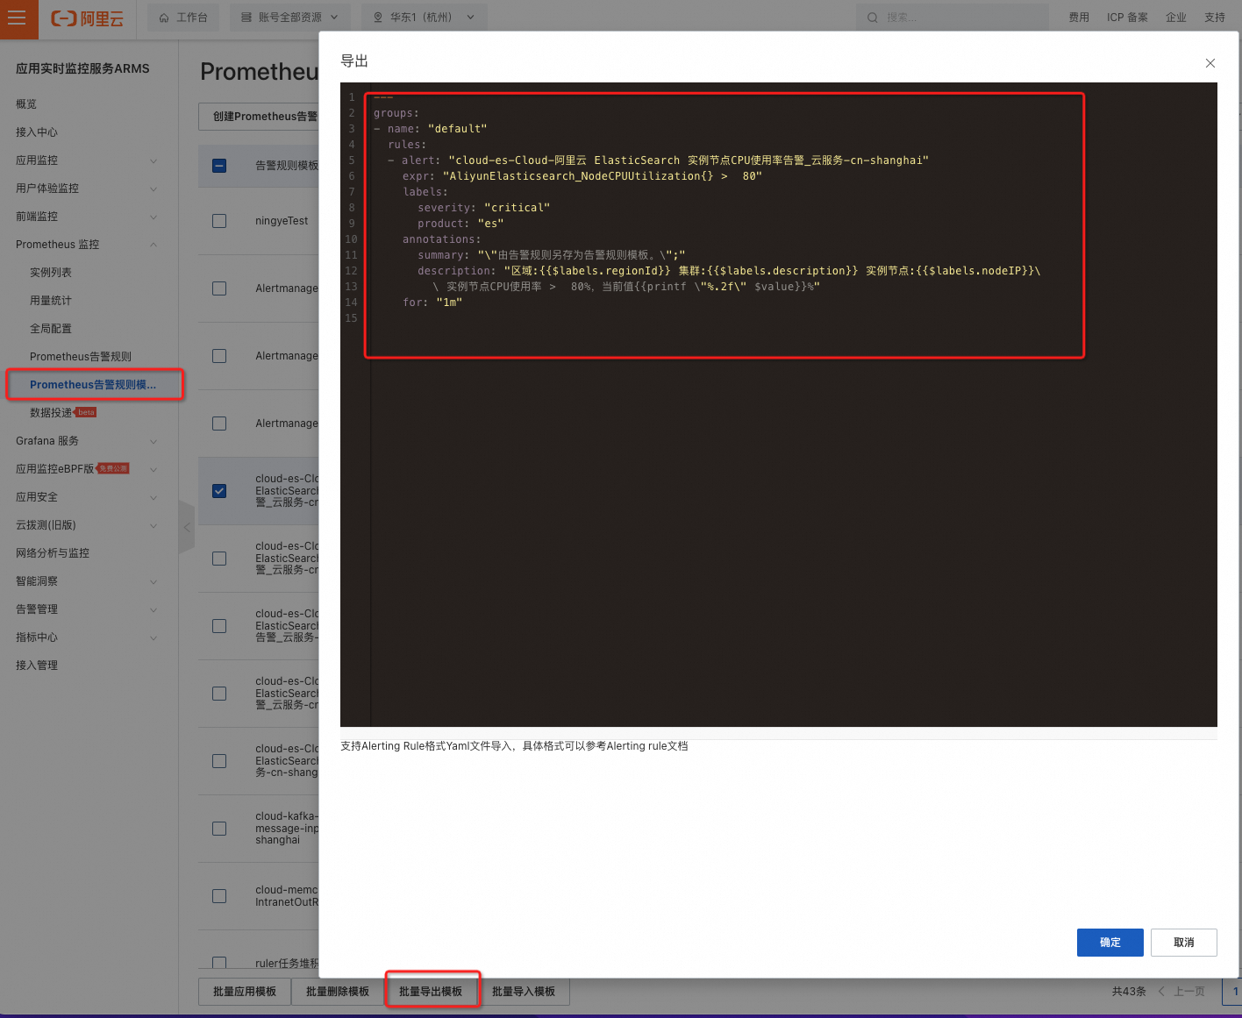Open 网络分析与监控 in the sidebar

coord(53,553)
